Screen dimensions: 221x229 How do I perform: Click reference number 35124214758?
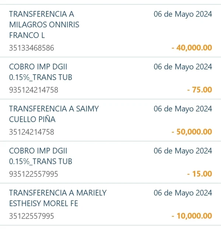tap(31, 132)
